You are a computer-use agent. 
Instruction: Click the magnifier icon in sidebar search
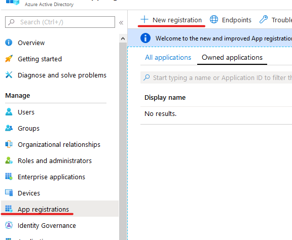(x=11, y=22)
